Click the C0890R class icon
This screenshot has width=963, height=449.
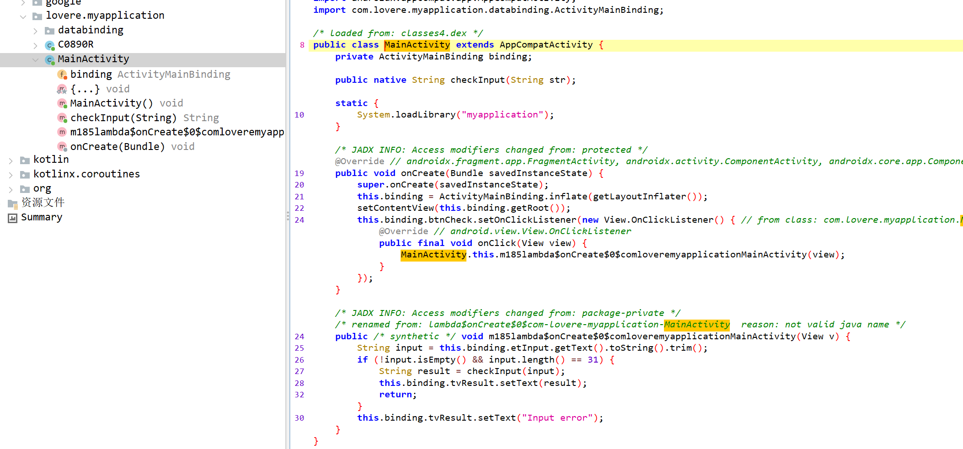pos(50,45)
